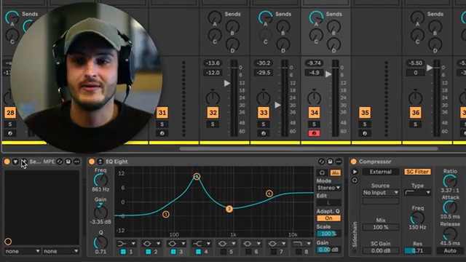
Task: Click Send A knob on track 33
Action: pos(265,17)
